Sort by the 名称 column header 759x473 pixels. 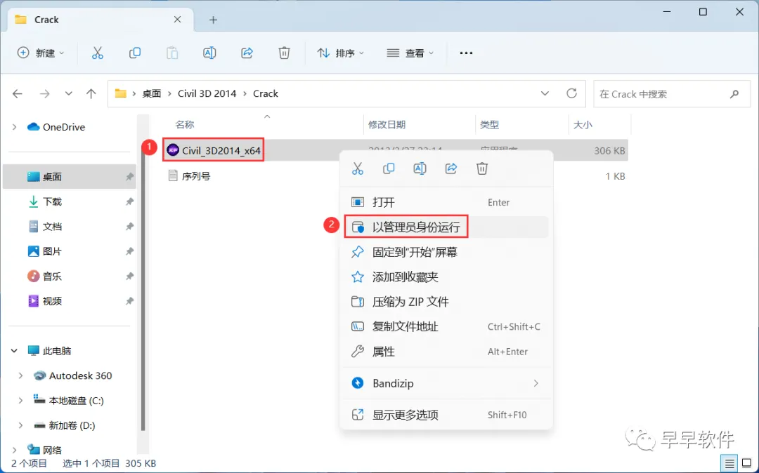tap(184, 125)
